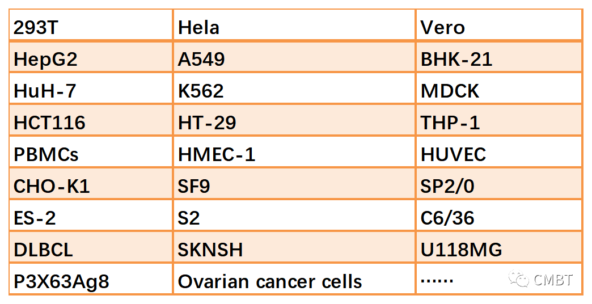Click the HepG2 table cell
Screen dimensions: 592x304
[x=45, y=59]
